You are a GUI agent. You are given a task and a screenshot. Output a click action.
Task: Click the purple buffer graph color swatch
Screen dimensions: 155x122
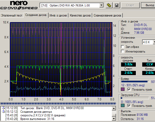click(x=123, y=89)
